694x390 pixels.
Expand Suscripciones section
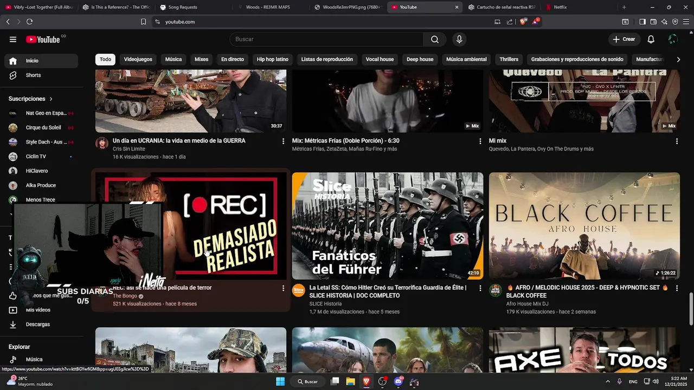(x=31, y=99)
